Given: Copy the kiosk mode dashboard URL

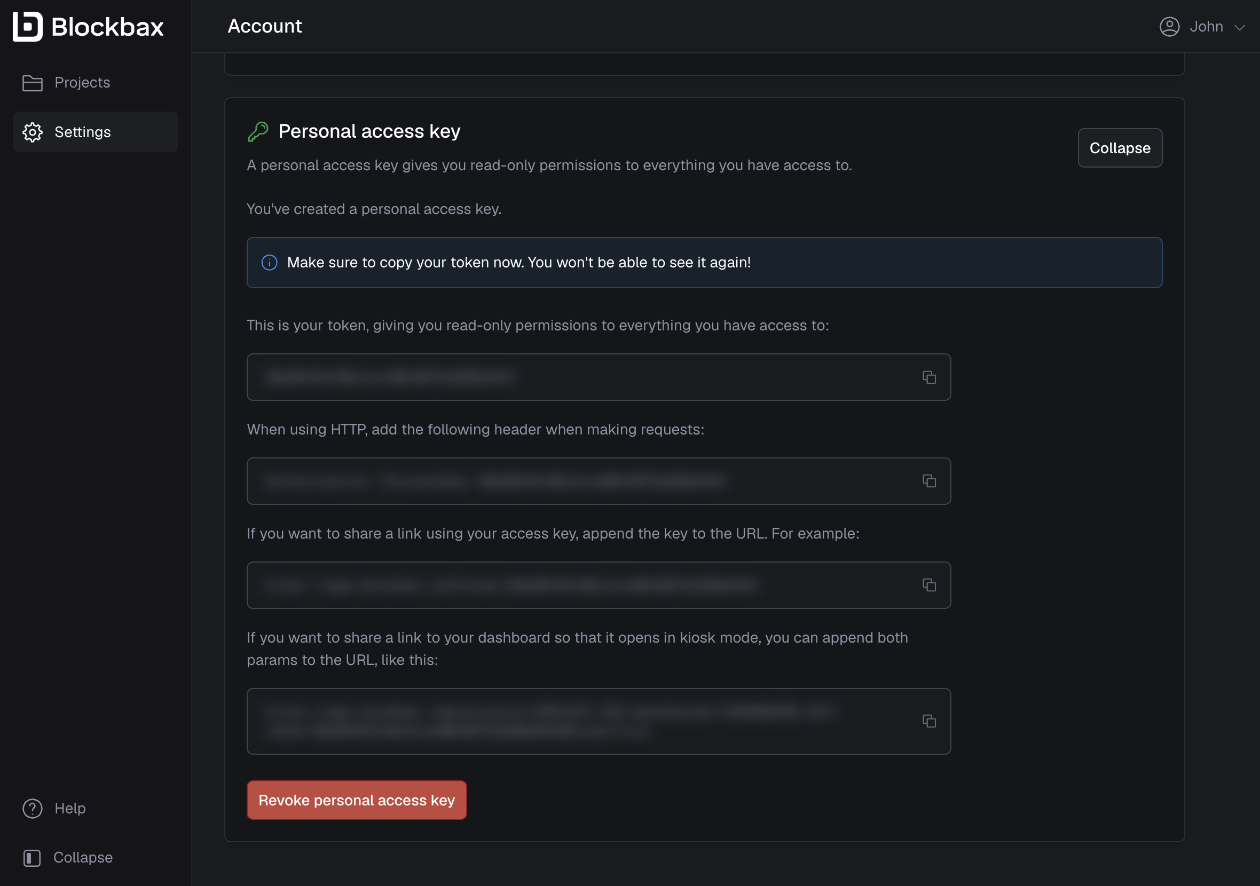Looking at the screenshot, I should click(928, 721).
